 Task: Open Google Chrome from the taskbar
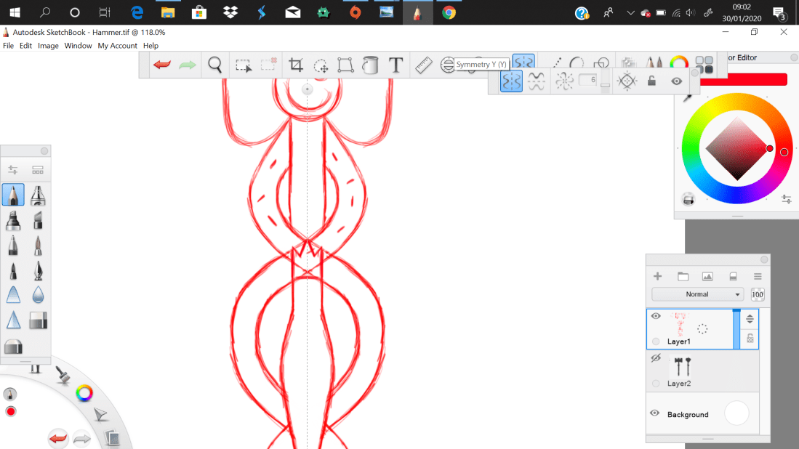point(449,12)
